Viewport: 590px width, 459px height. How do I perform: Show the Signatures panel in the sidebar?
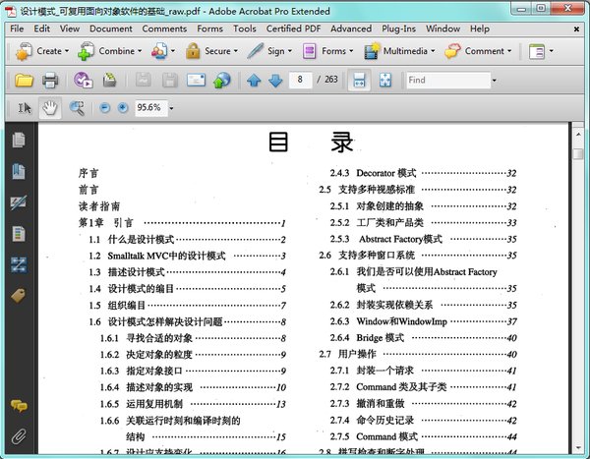pos(18,202)
